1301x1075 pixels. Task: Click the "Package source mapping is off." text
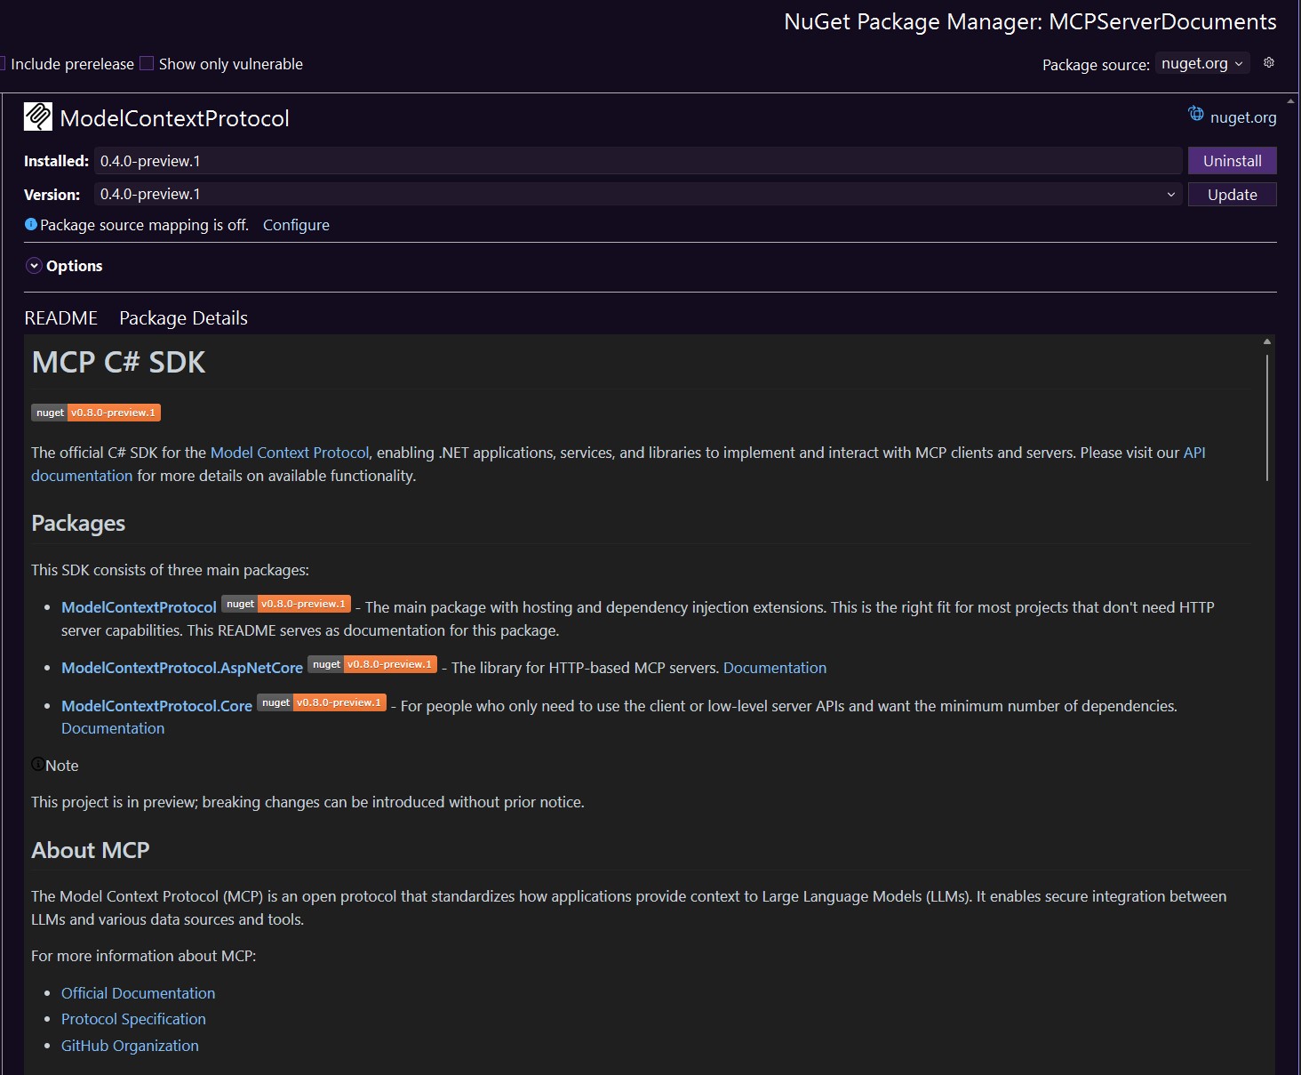click(144, 225)
